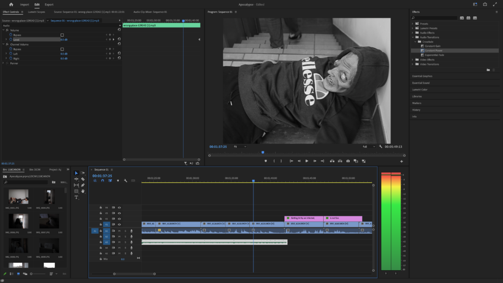Click the Export Frame camera icon
Viewport: 503px width, 283px height.
point(348,161)
